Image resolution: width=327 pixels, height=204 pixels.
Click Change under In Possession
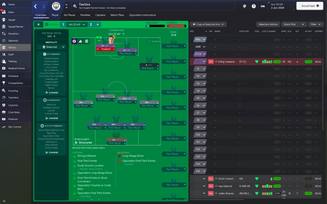coord(52,93)
